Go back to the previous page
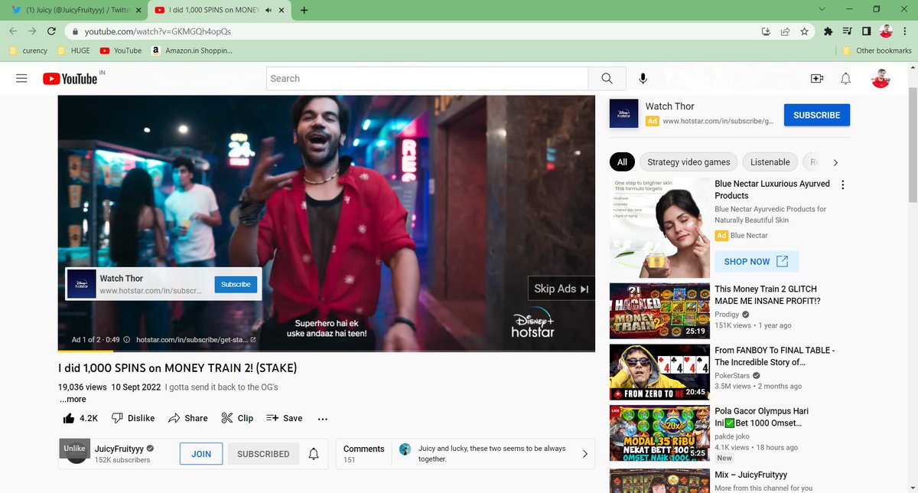The width and height of the screenshot is (918, 493). 13,31
